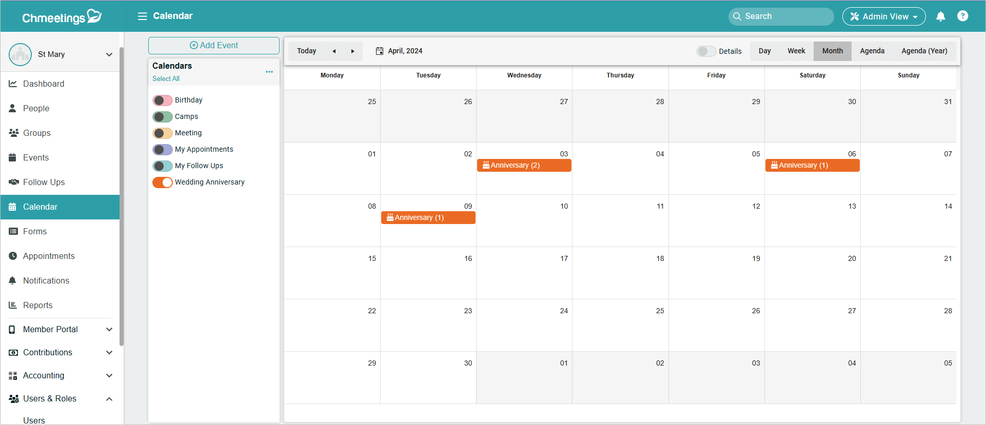
Task: Open Dashboard from sidebar
Action: (60, 84)
